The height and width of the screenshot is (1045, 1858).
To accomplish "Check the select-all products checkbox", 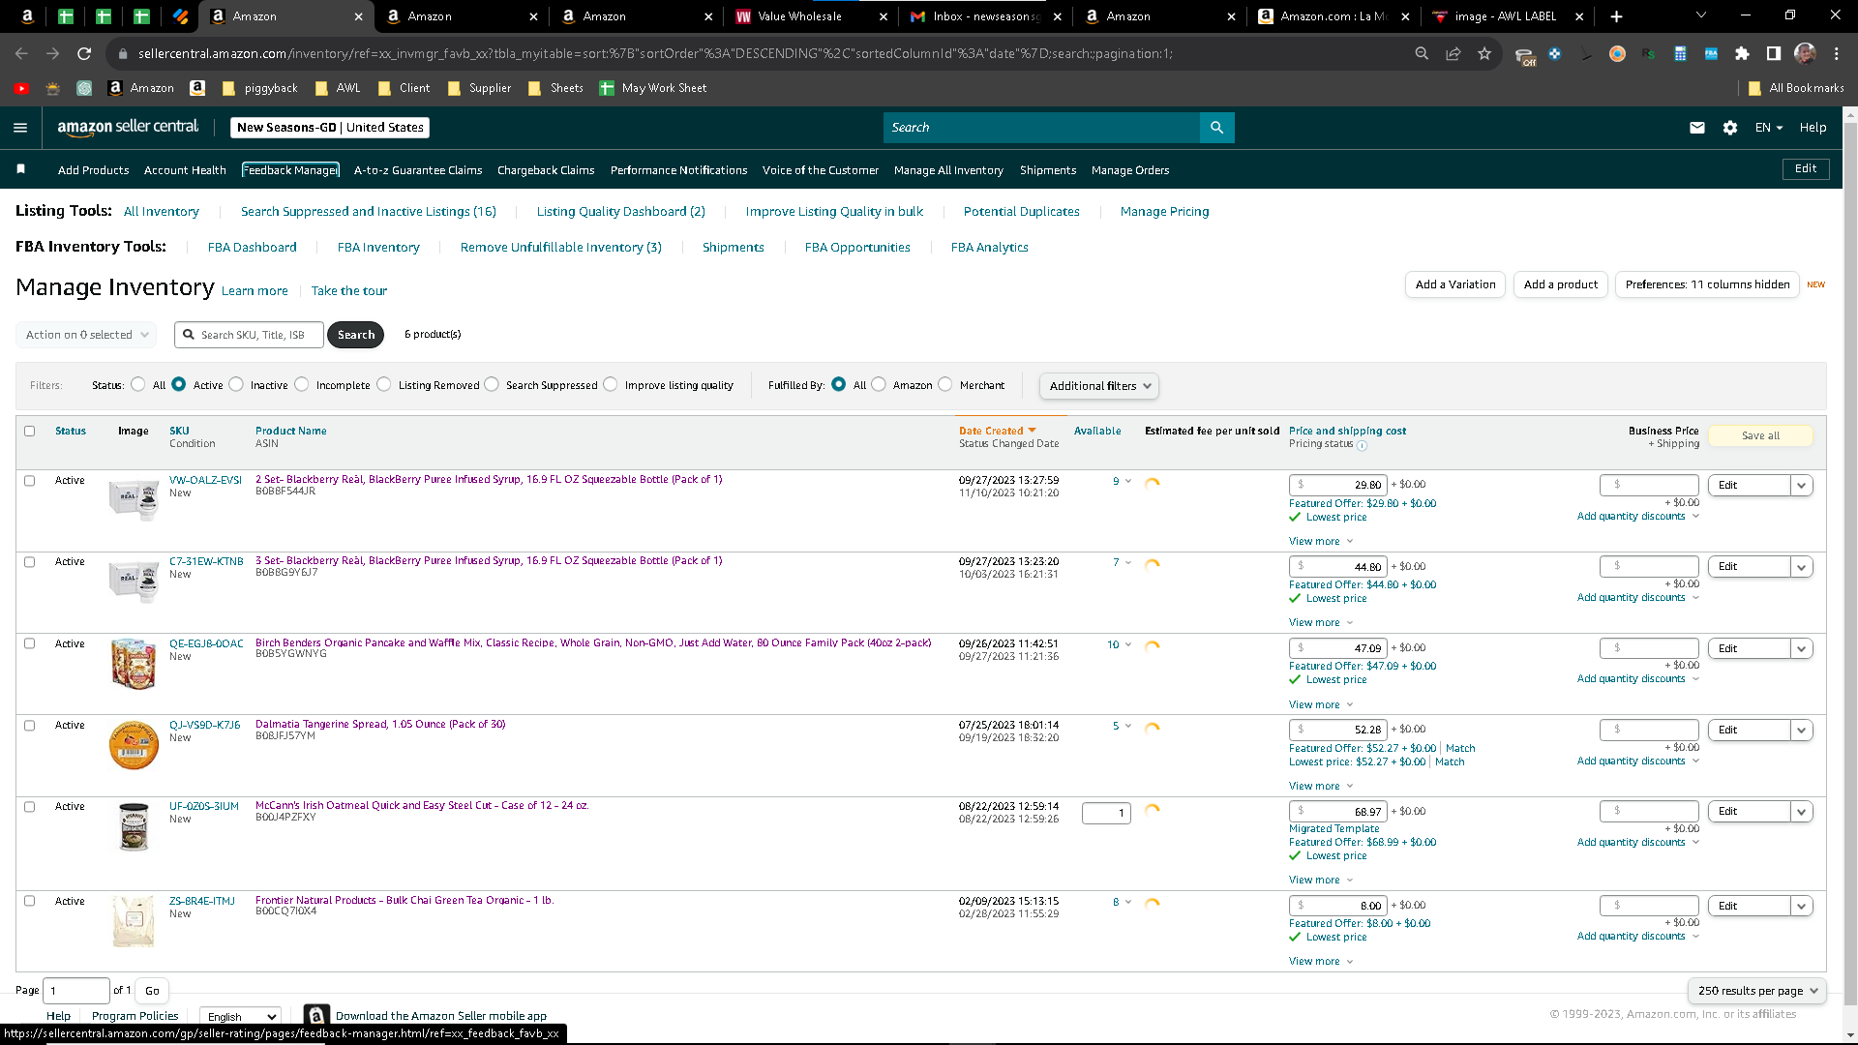I will (29, 432).
